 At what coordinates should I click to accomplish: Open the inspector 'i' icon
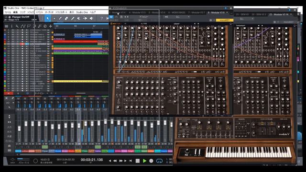[x=11, y=26]
